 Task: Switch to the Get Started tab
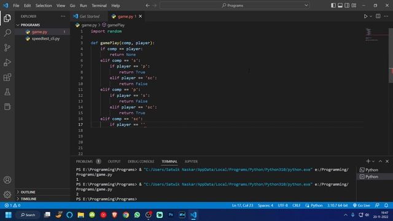(x=89, y=17)
